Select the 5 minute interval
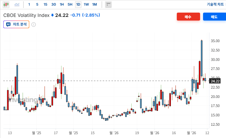 [x=37, y=4]
